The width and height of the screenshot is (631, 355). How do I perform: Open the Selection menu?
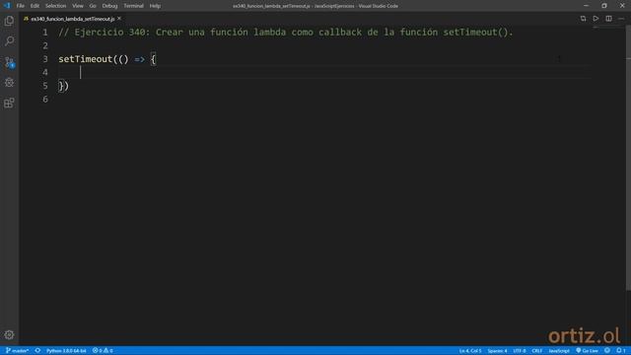(x=55, y=6)
